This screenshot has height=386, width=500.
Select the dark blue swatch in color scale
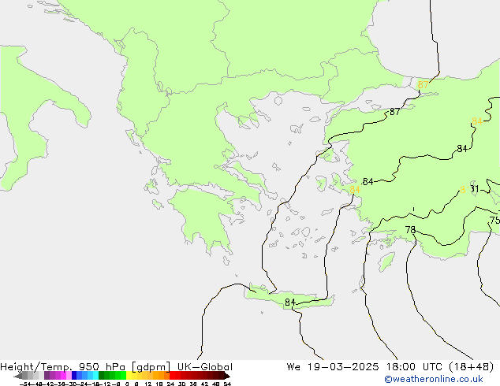(74, 375)
